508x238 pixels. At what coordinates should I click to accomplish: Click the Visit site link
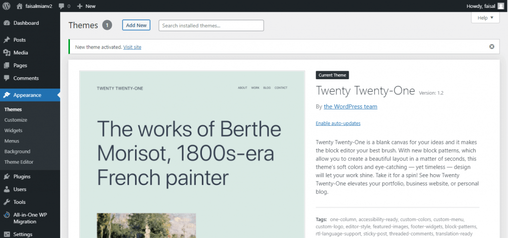point(132,47)
